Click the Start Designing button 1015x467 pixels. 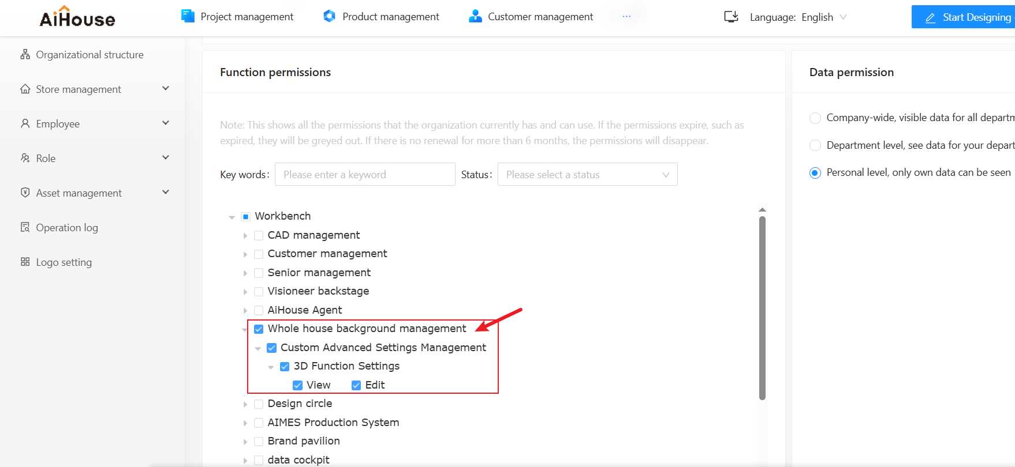coord(963,17)
